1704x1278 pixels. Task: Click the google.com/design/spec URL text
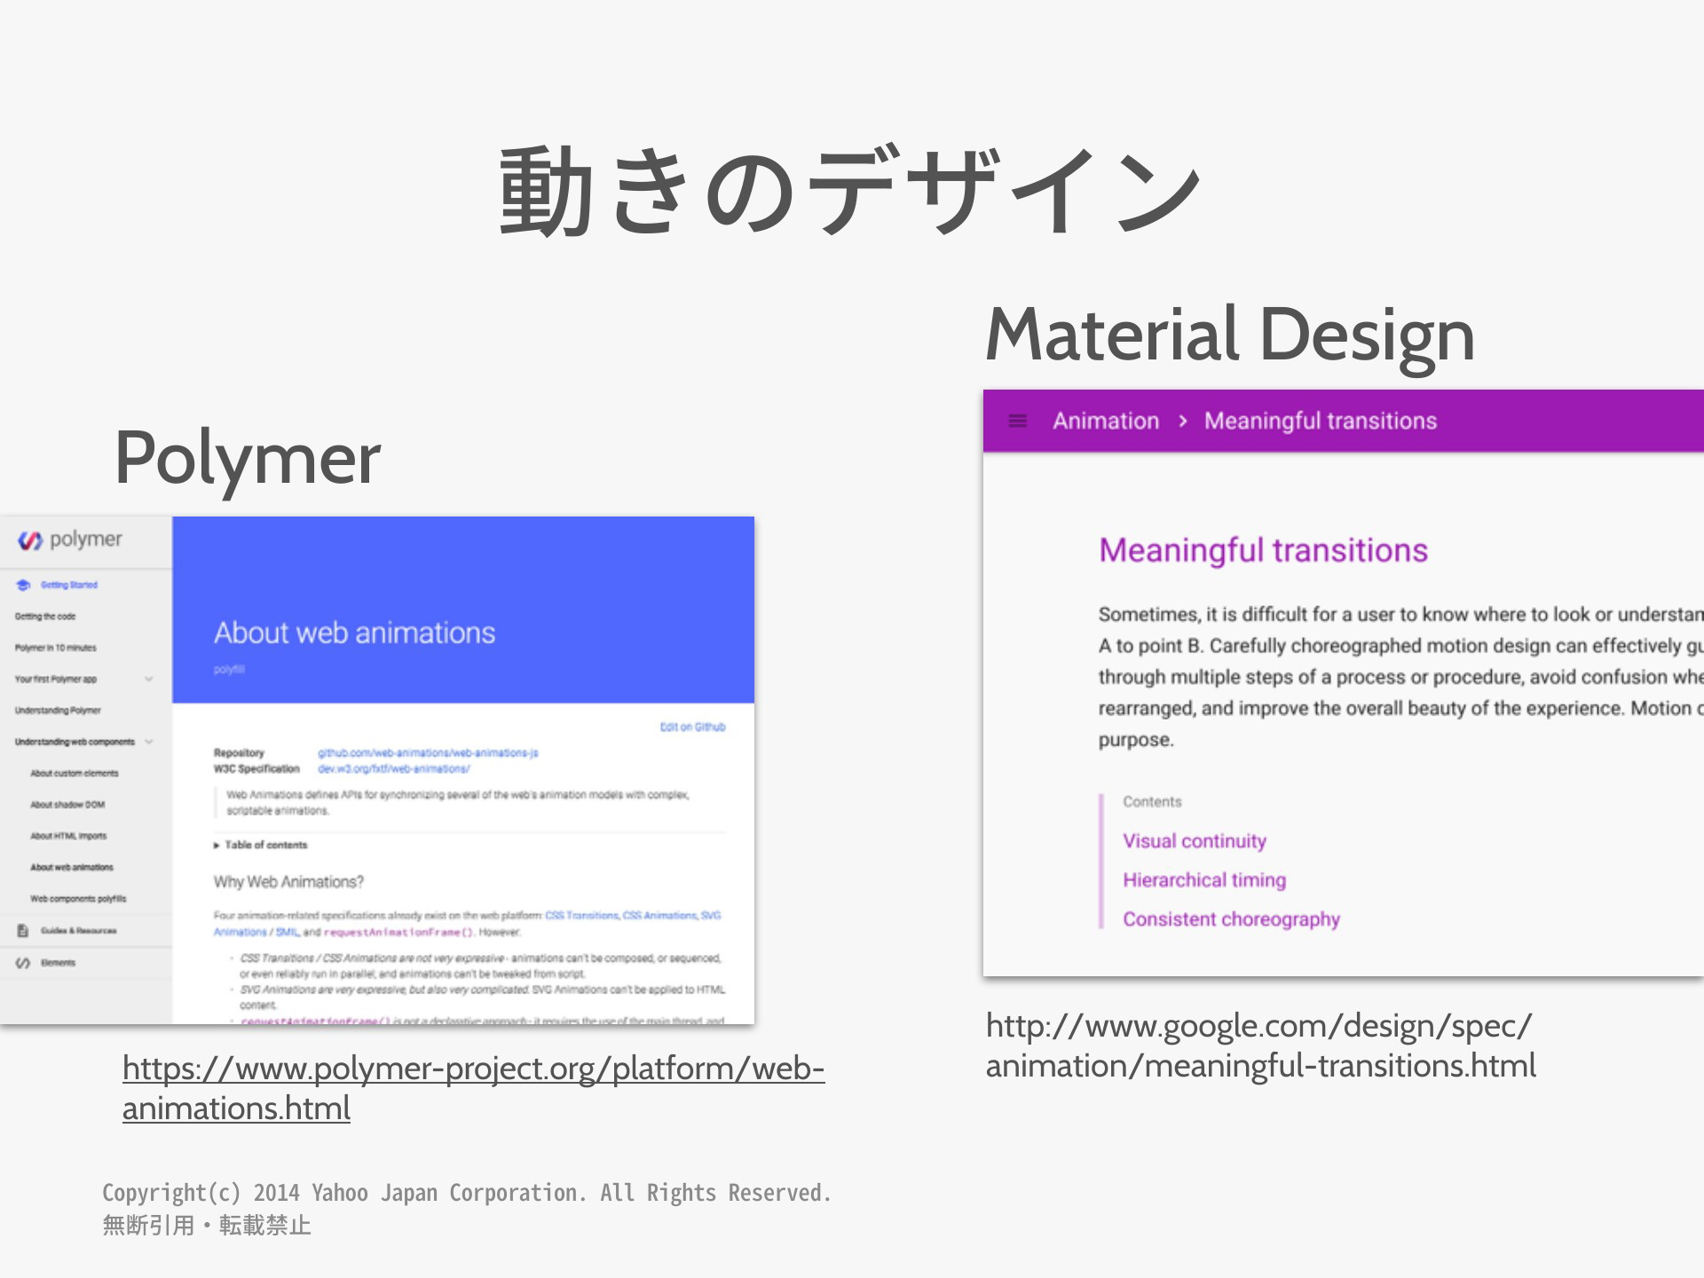pyautogui.click(x=1260, y=1045)
